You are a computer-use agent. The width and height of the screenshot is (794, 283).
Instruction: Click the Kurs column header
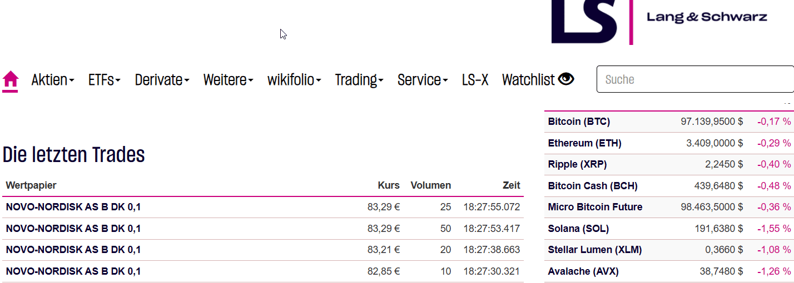(389, 185)
